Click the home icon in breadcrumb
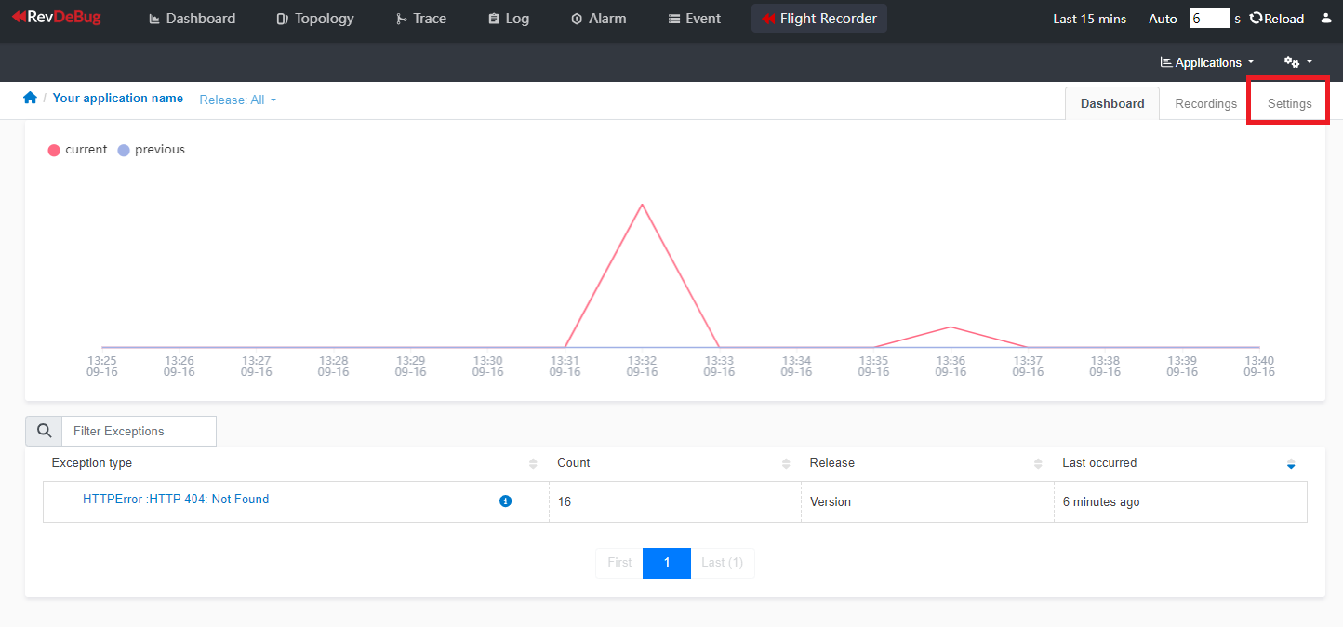Image resolution: width=1343 pixels, height=627 pixels. click(30, 98)
